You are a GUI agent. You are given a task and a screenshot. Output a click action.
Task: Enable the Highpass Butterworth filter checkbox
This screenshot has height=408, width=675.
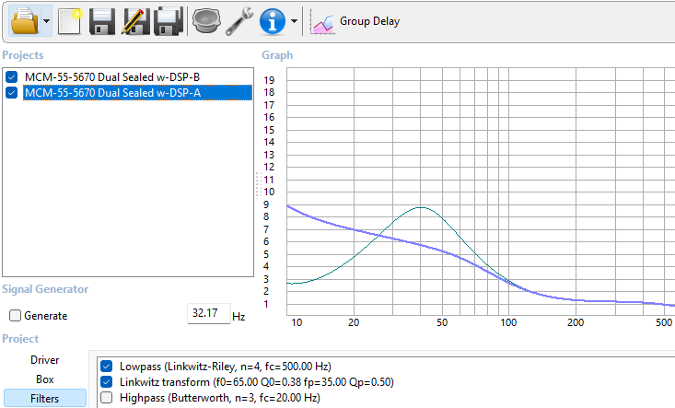[107, 397]
